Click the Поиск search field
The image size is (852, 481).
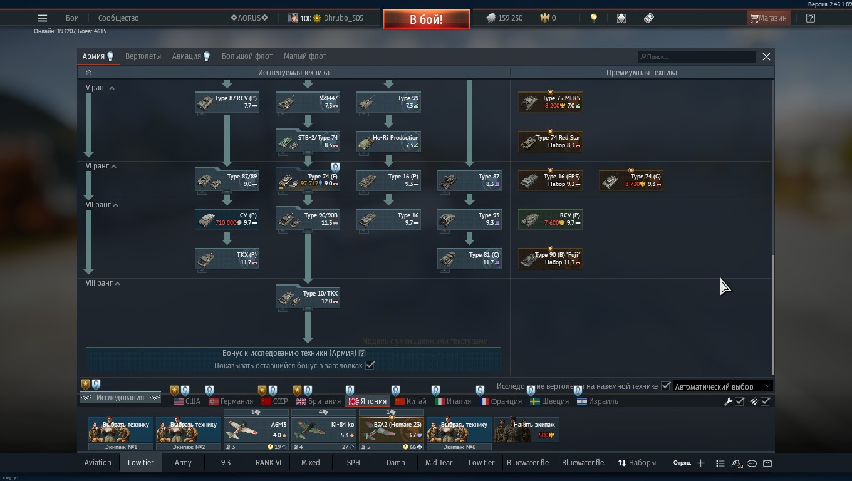tap(697, 57)
